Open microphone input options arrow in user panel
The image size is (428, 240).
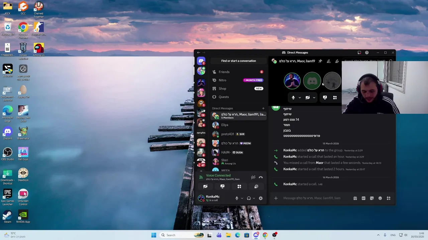(242, 198)
